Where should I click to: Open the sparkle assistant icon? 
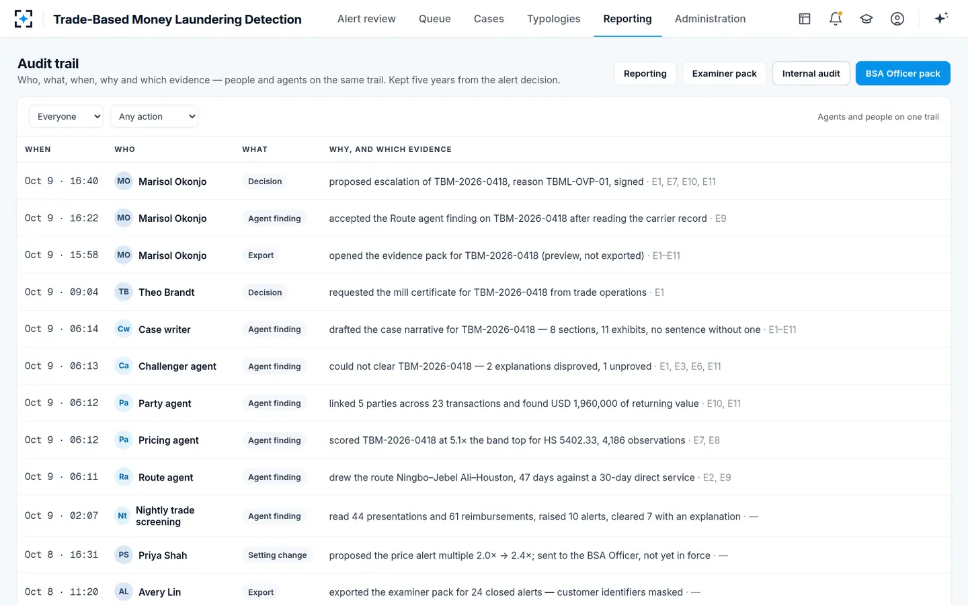click(x=941, y=18)
